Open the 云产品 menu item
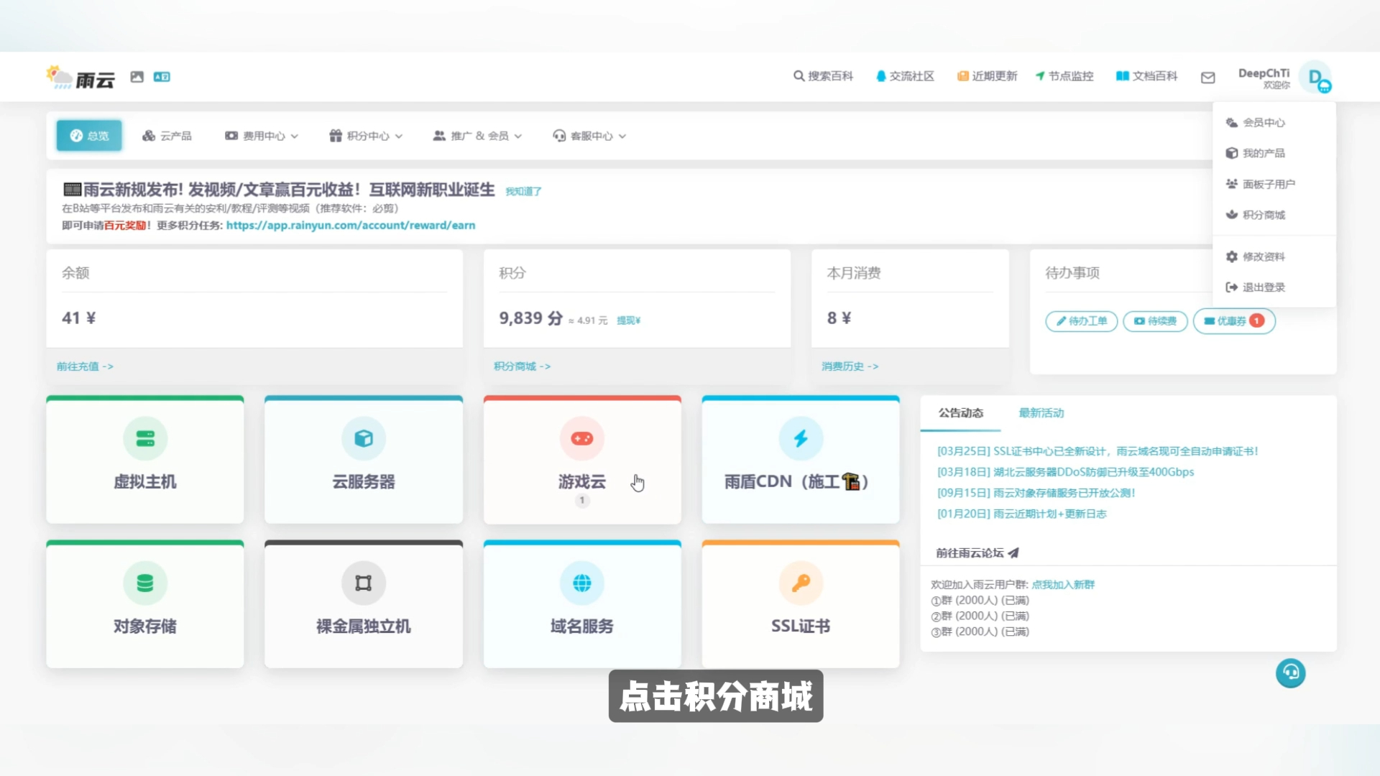 tap(167, 136)
